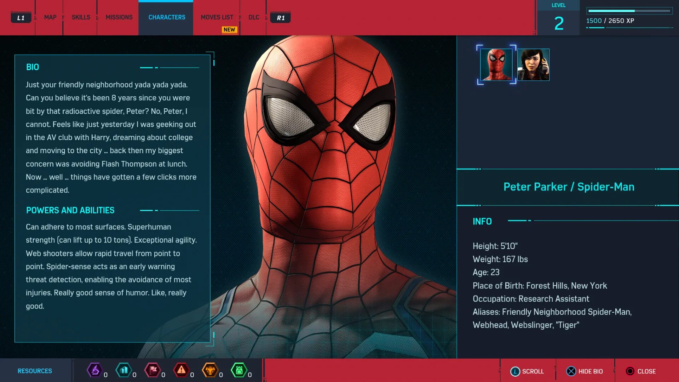The image size is (679, 382).
Task: Click the orange challenge token trophy icon
Action: tap(210, 370)
